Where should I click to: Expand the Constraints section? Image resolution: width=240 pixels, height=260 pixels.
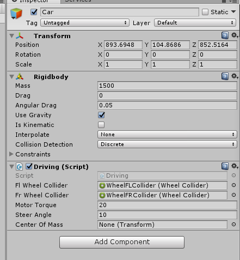coord(11,154)
